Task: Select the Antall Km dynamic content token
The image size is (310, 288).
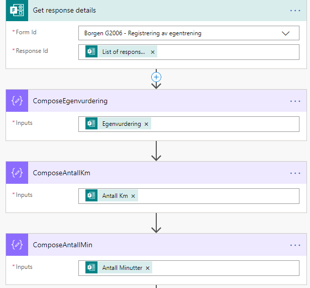Action: (x=115, y=196)
